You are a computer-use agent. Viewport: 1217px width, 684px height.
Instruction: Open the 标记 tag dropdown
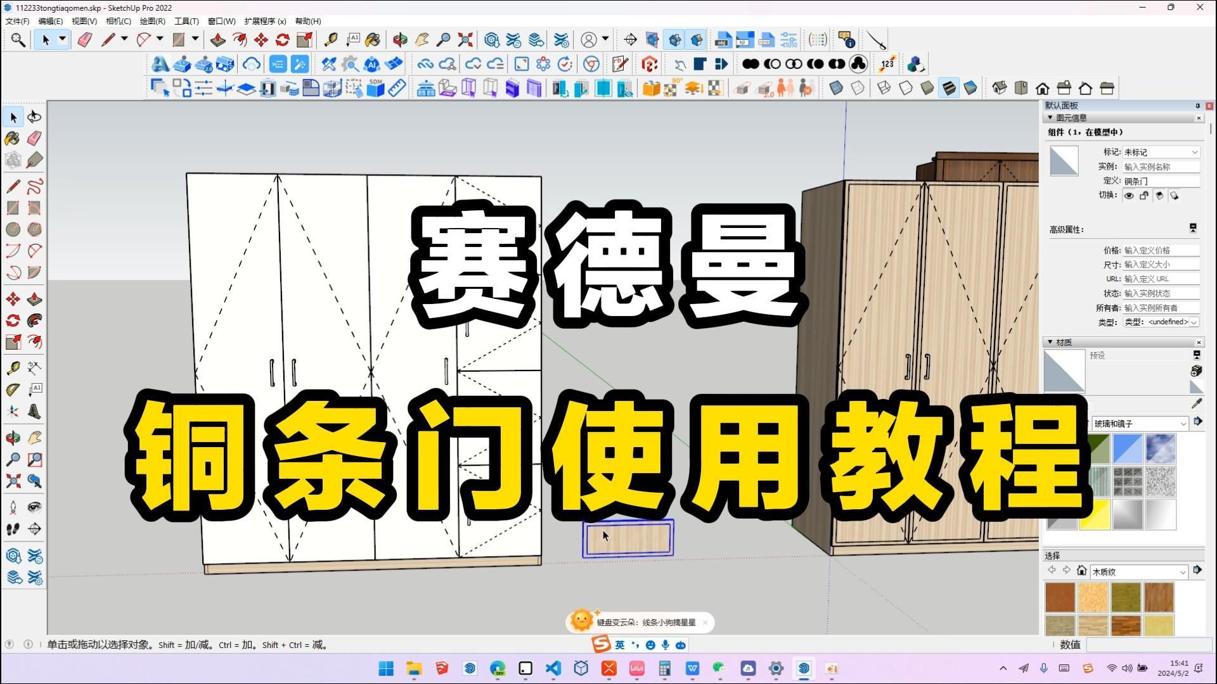1161,152
